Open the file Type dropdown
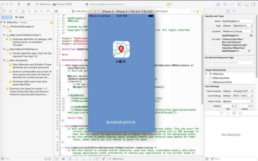Viewport: 258px width, 161px height. (238, 26)
